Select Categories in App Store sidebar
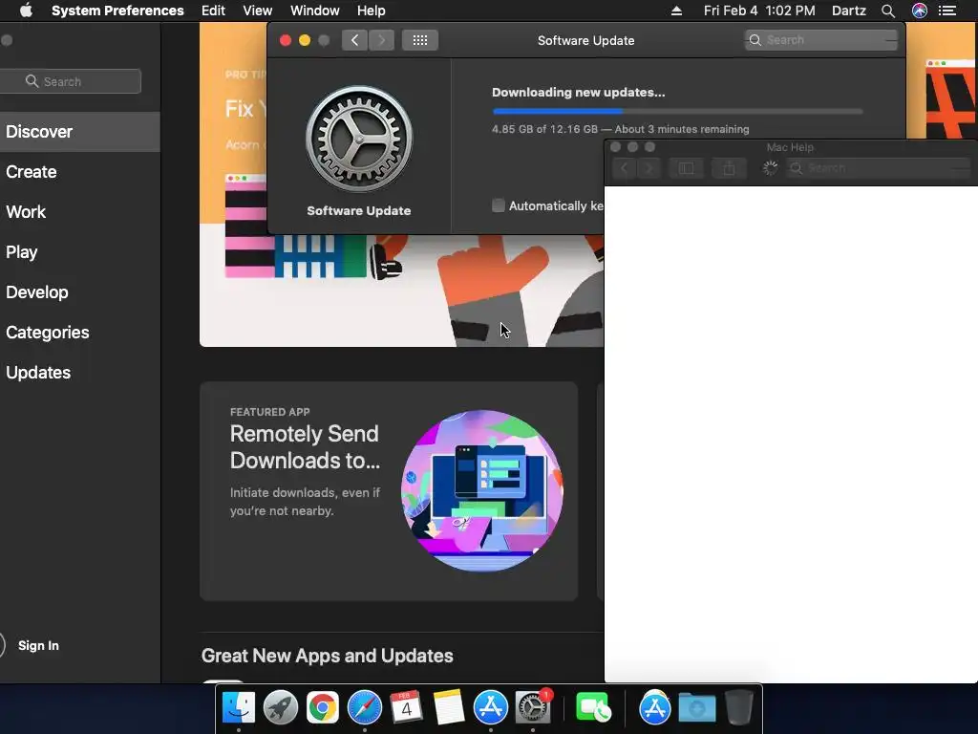The height and width of the screenshot is (734, 978). (80, 332)
